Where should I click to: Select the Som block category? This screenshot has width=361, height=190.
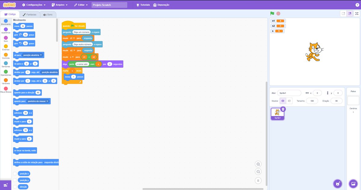(6, 39)
